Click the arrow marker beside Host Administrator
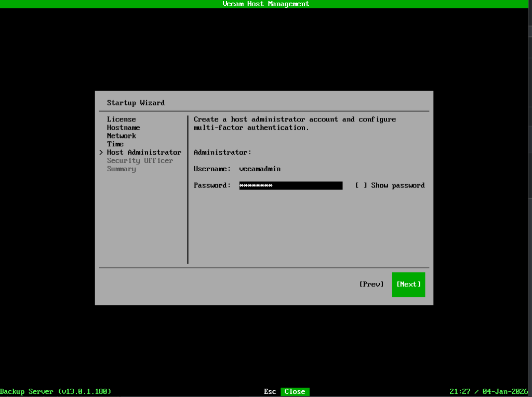Image resolution: width=532 pixels, height=397 pixels. click(101, 153)
